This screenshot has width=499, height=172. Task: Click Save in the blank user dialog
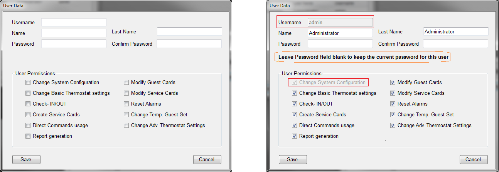pyautogui.click(x=26, y=159)
